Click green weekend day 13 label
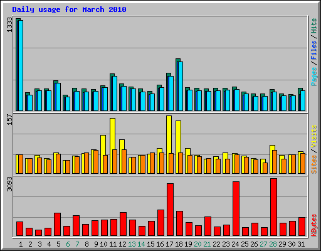This screenshot has height=251, width=321. coord(132,244)
